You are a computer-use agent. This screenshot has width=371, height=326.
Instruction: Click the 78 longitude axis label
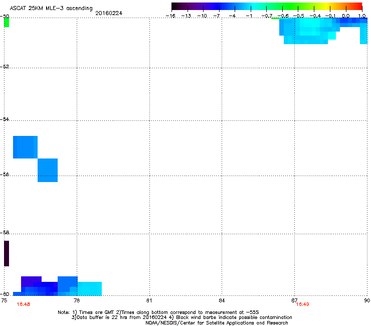(77, 300)
